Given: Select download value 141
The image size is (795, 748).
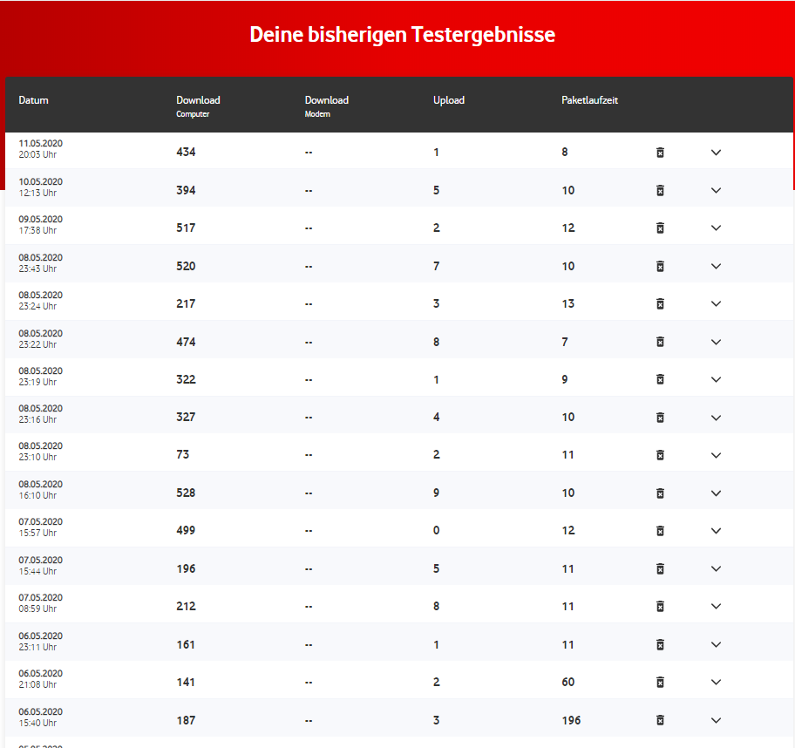Looking at the screenshot, I should click(186, 682).
